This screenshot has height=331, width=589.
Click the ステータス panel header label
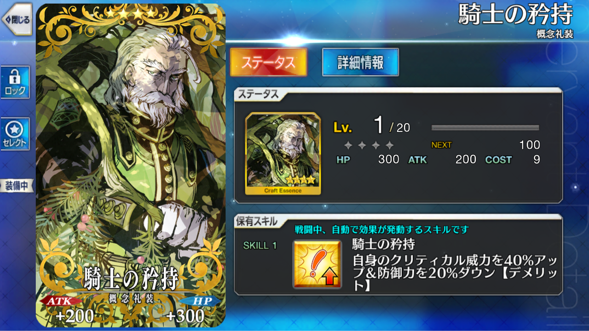257,94
